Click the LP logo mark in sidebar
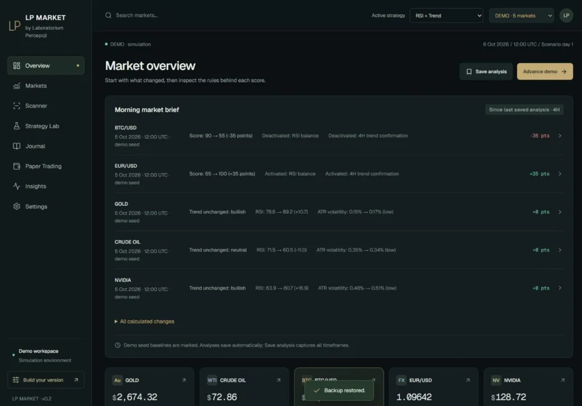This screenshot has width=582, height=406. coord(14,26)
